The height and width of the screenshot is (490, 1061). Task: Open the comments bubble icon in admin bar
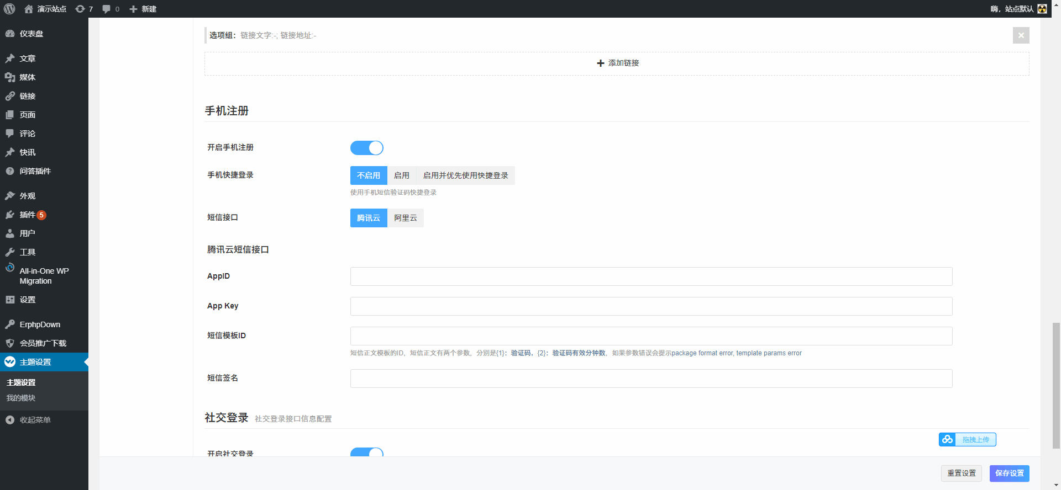tap(107, 9)
